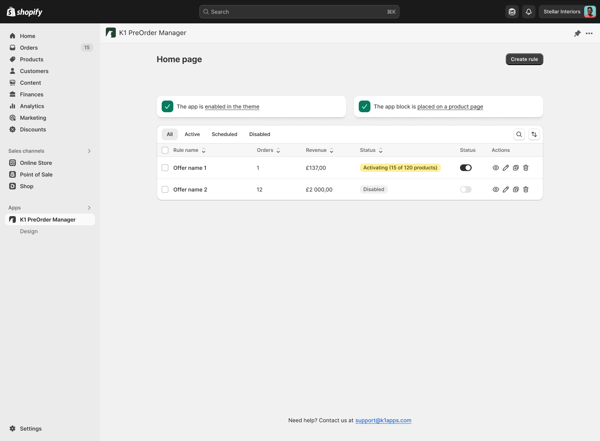Enable the Status switch for Offer name 2
Screen dimensions: 600x441
point(465,189)
